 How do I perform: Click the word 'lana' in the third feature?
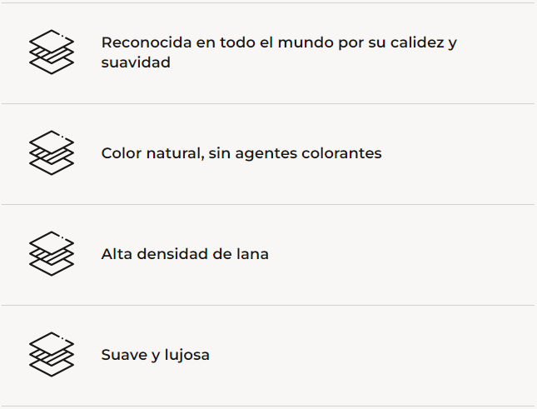click(x=253, y=254)
